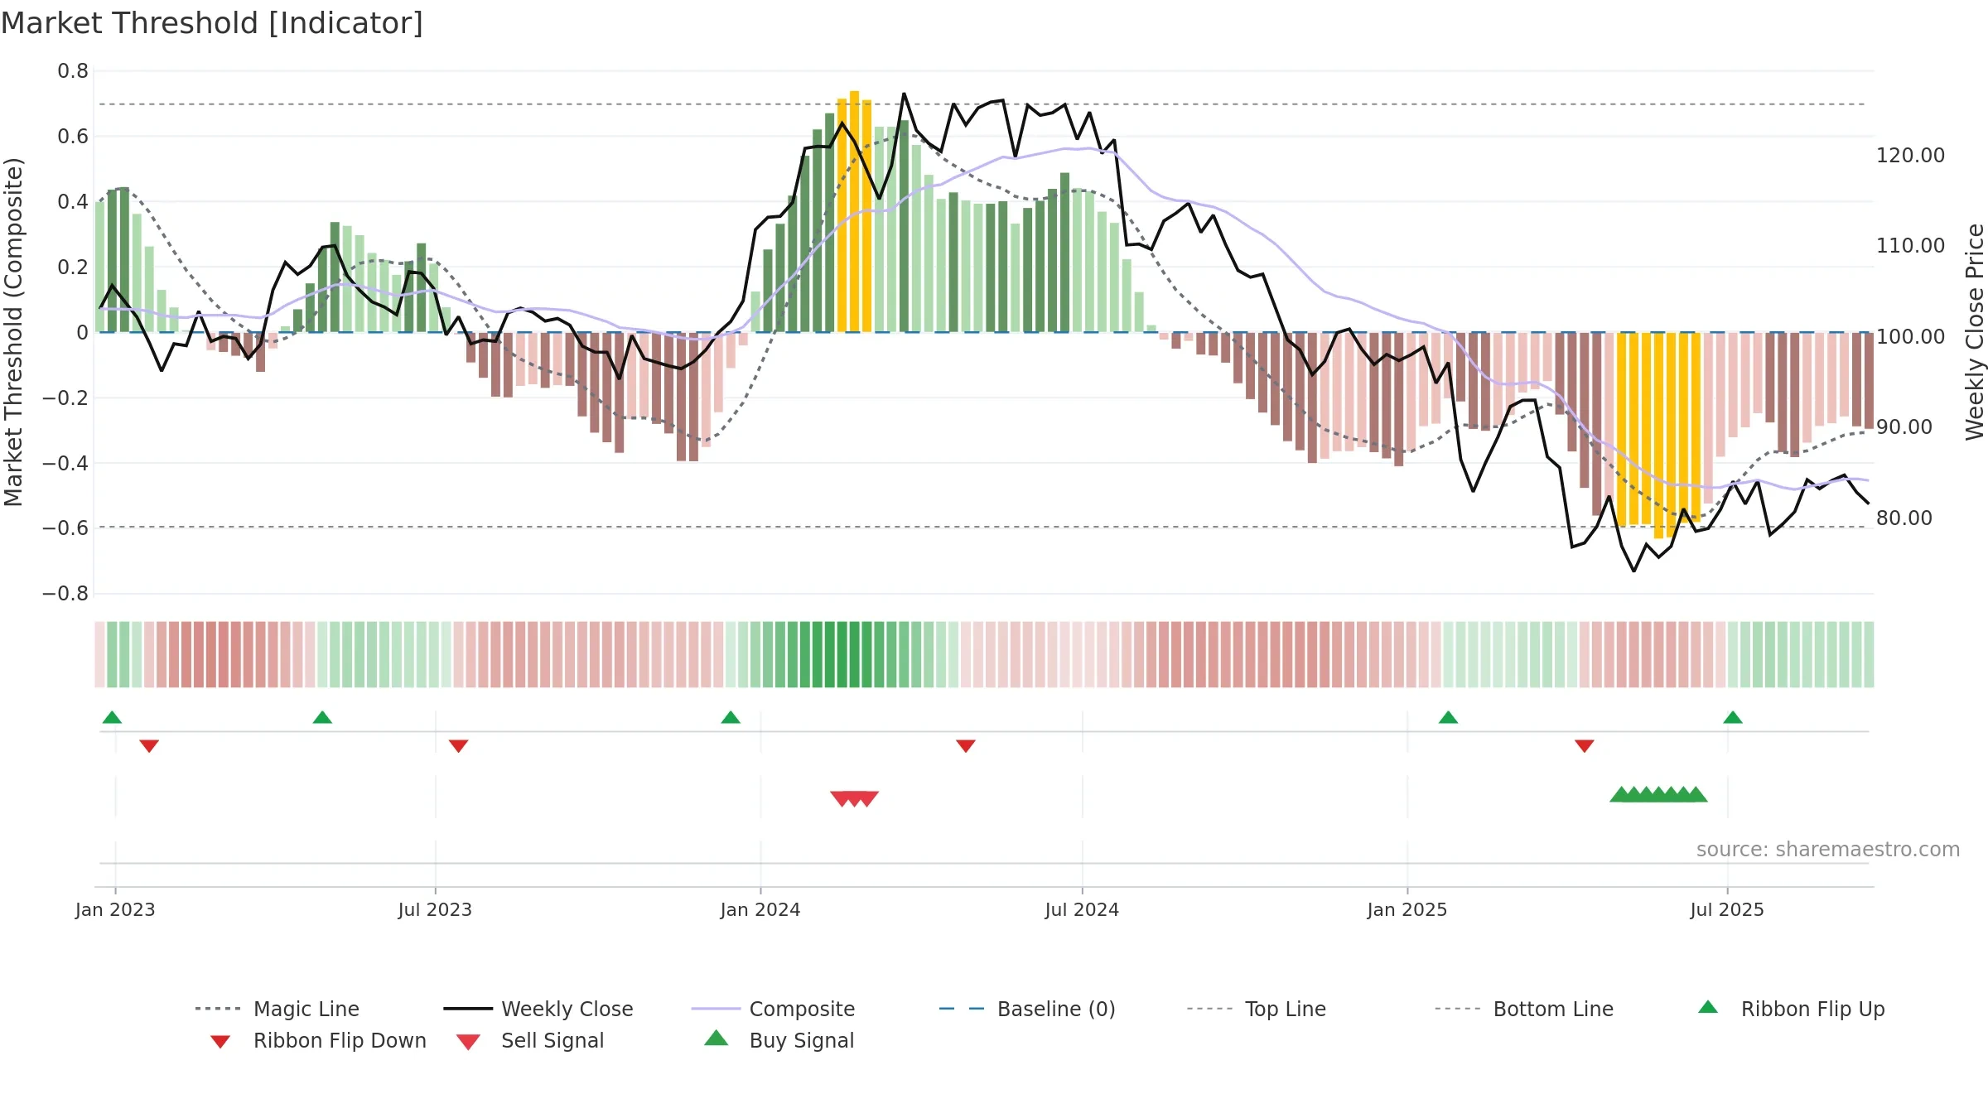1988x1118 pixels.
Task: Click the Weekly Close Price axis title
Action: [1975, 332]
